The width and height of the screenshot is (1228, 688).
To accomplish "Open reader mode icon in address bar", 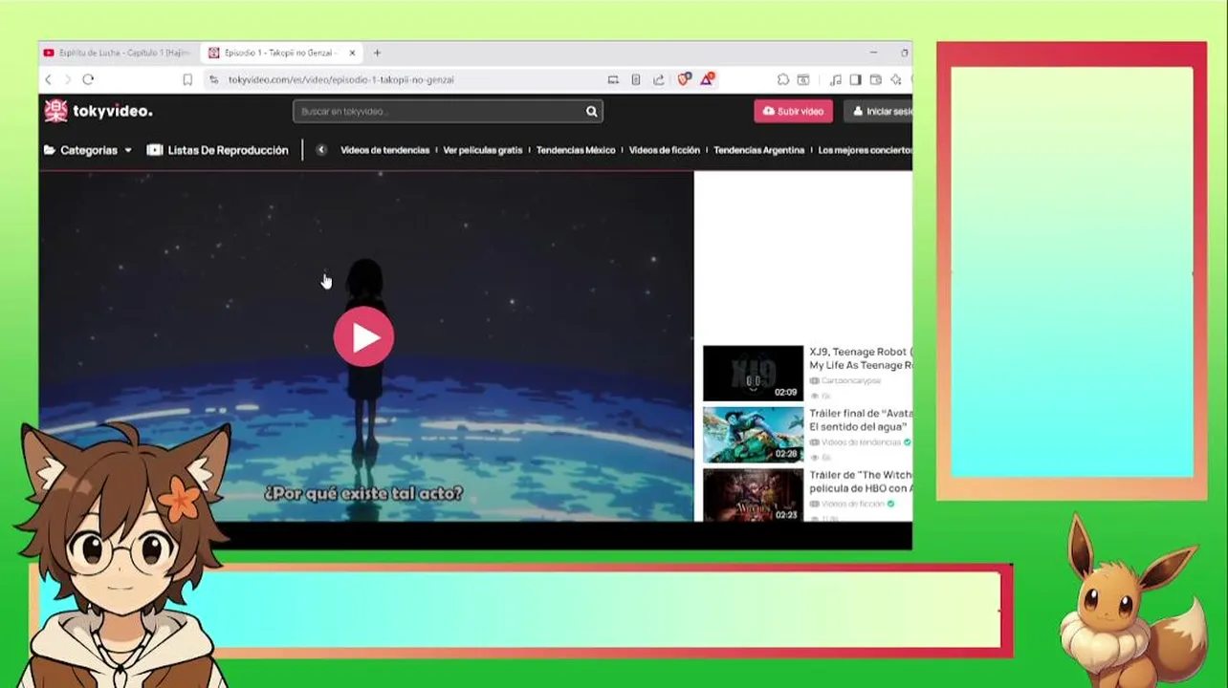I will click(636, 79).
